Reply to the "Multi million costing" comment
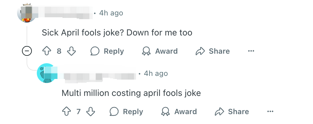The width and height of the screenshot is (313, 124). pos(126,112)
